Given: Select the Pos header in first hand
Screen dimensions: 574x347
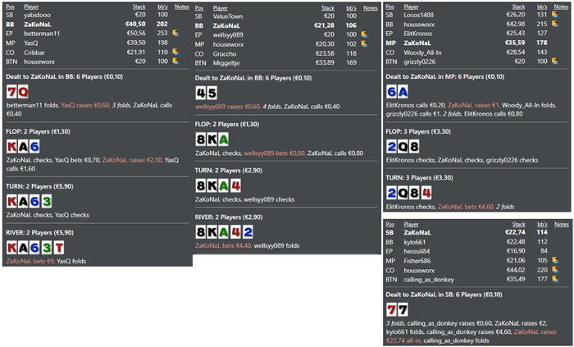Looking at the screenshot, I should coord(10,7).
